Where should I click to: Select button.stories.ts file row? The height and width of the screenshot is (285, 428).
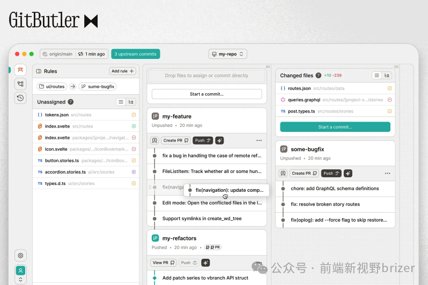86,161
